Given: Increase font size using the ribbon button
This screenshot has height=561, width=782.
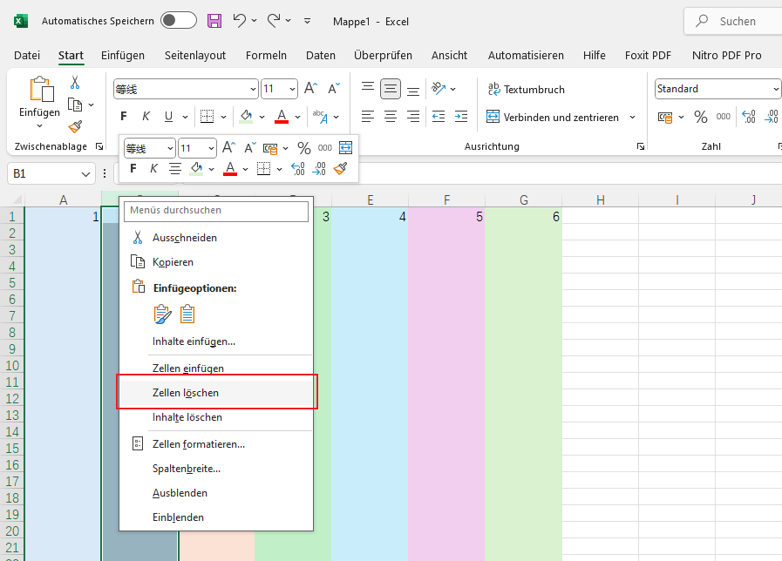Looking at the screenshot, I should 310,89.
